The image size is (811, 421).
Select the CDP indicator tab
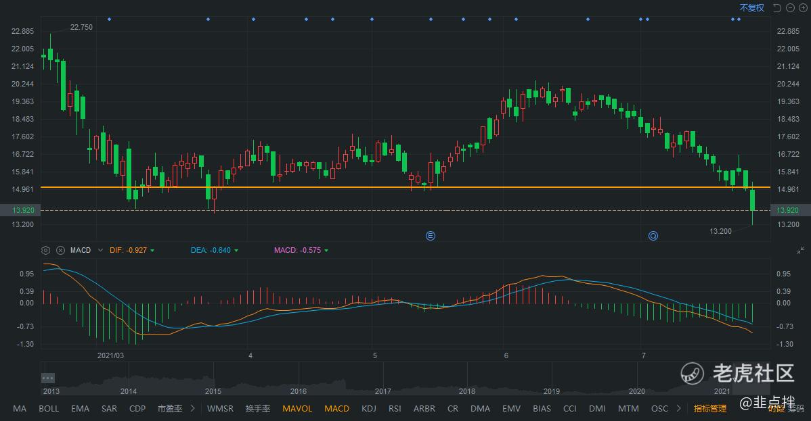[137, 409]
